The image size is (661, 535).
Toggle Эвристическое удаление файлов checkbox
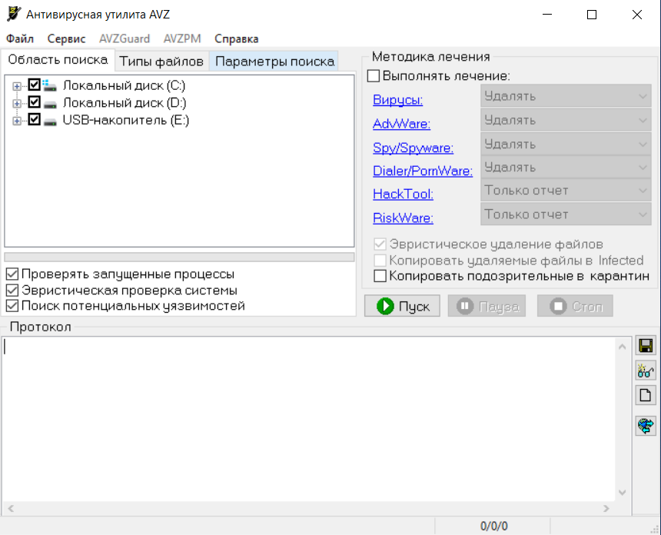[x=380, y=244]
